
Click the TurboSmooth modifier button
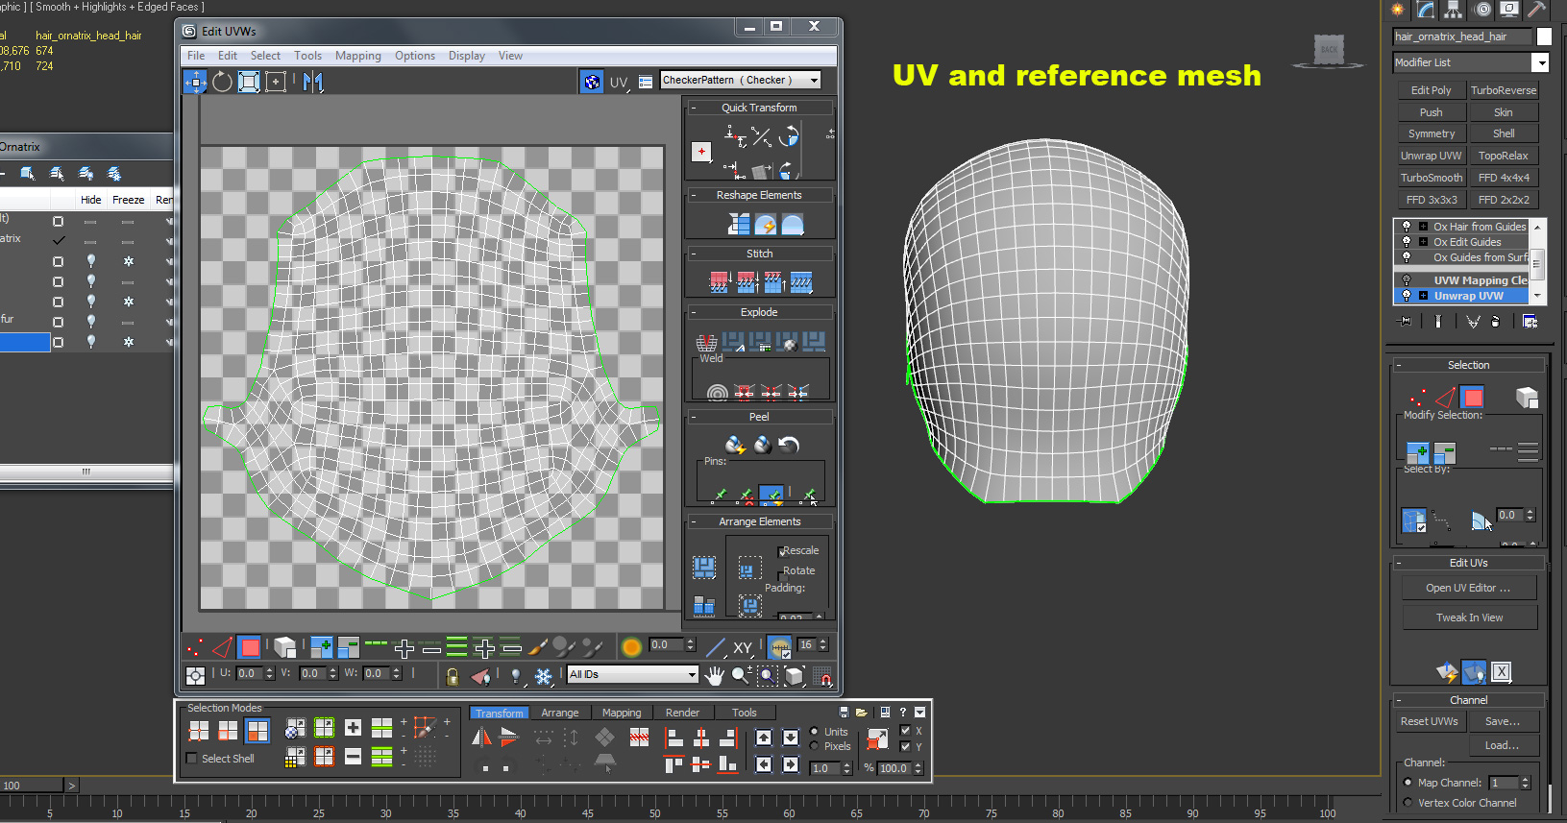pyautogui.click(x=1431, y=178)
